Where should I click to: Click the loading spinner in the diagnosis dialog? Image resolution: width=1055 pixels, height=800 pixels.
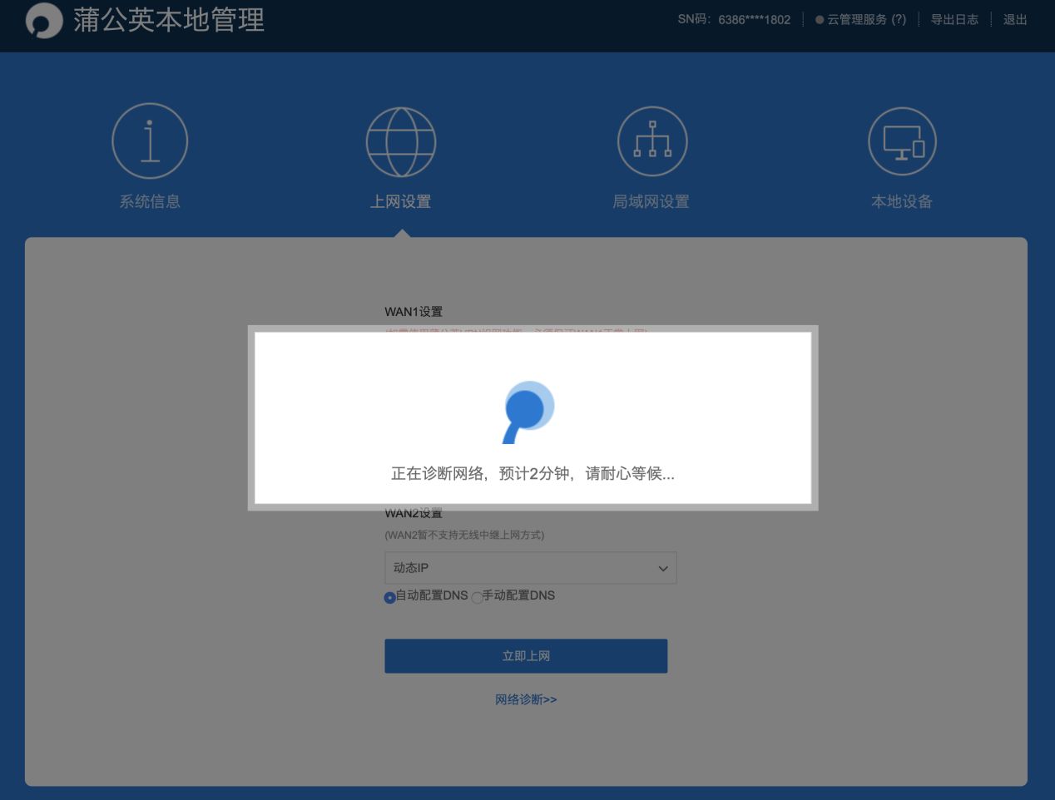coord(528,411)
